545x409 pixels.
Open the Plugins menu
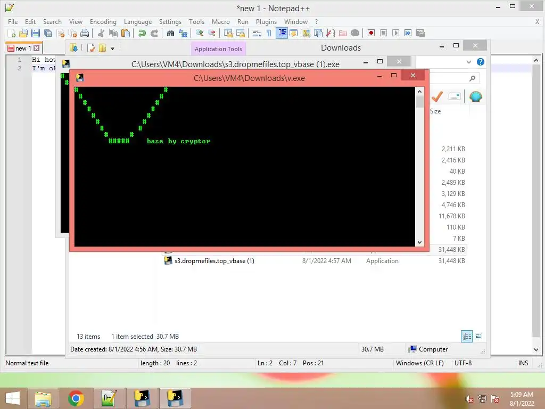(266, 21)
